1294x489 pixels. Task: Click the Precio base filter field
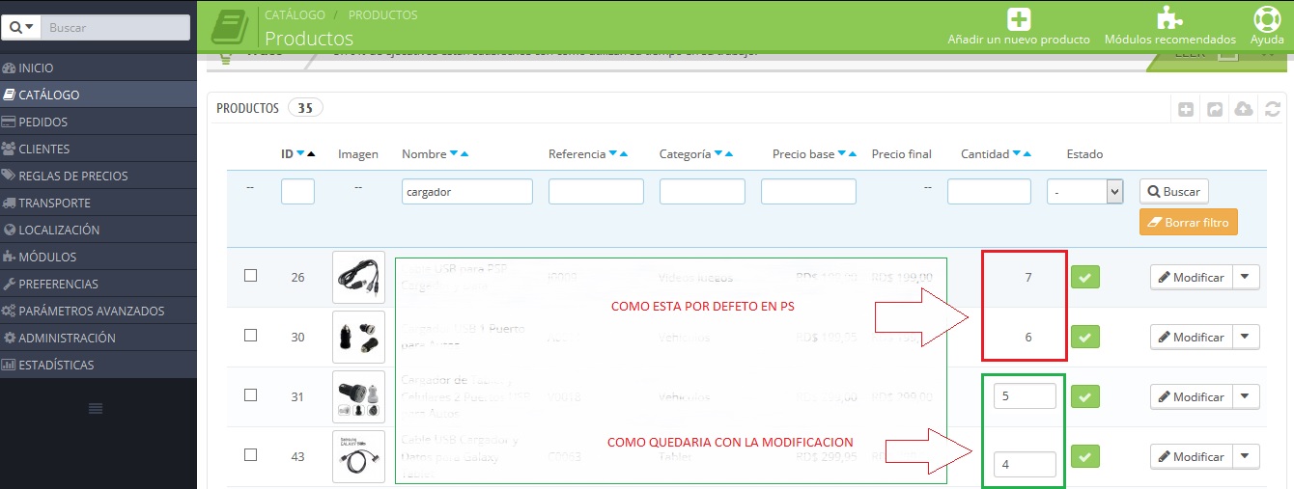[x=808, y=192]
